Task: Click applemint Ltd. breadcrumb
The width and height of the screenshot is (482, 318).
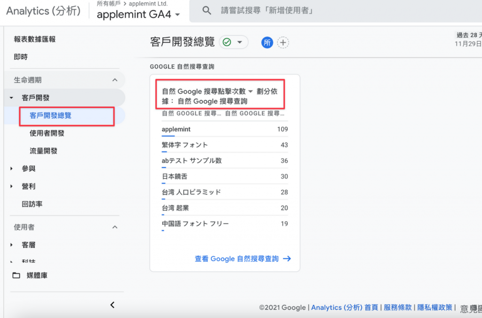Action: point(148,4)
